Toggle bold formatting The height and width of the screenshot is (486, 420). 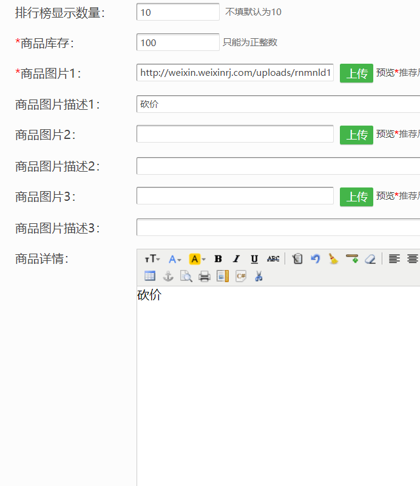tap(218, 258)
